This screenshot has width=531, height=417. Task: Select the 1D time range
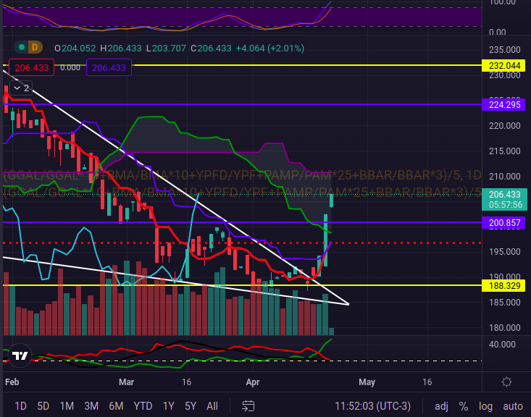(x=20, y=405)
